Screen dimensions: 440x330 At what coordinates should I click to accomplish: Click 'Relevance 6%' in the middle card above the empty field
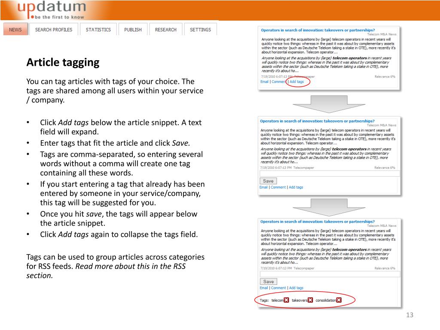385,168
